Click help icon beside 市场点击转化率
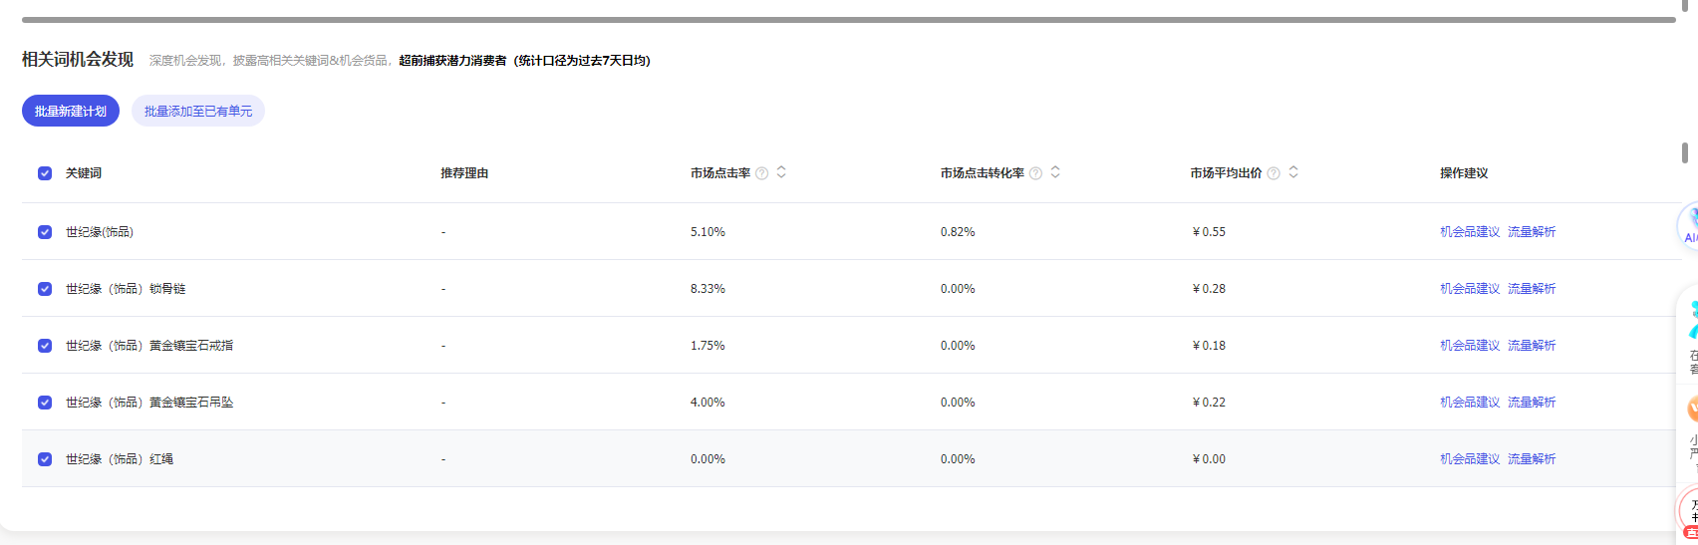Image resolution: width=1698 pixels, height=545 pixels. pos(1035,173)
